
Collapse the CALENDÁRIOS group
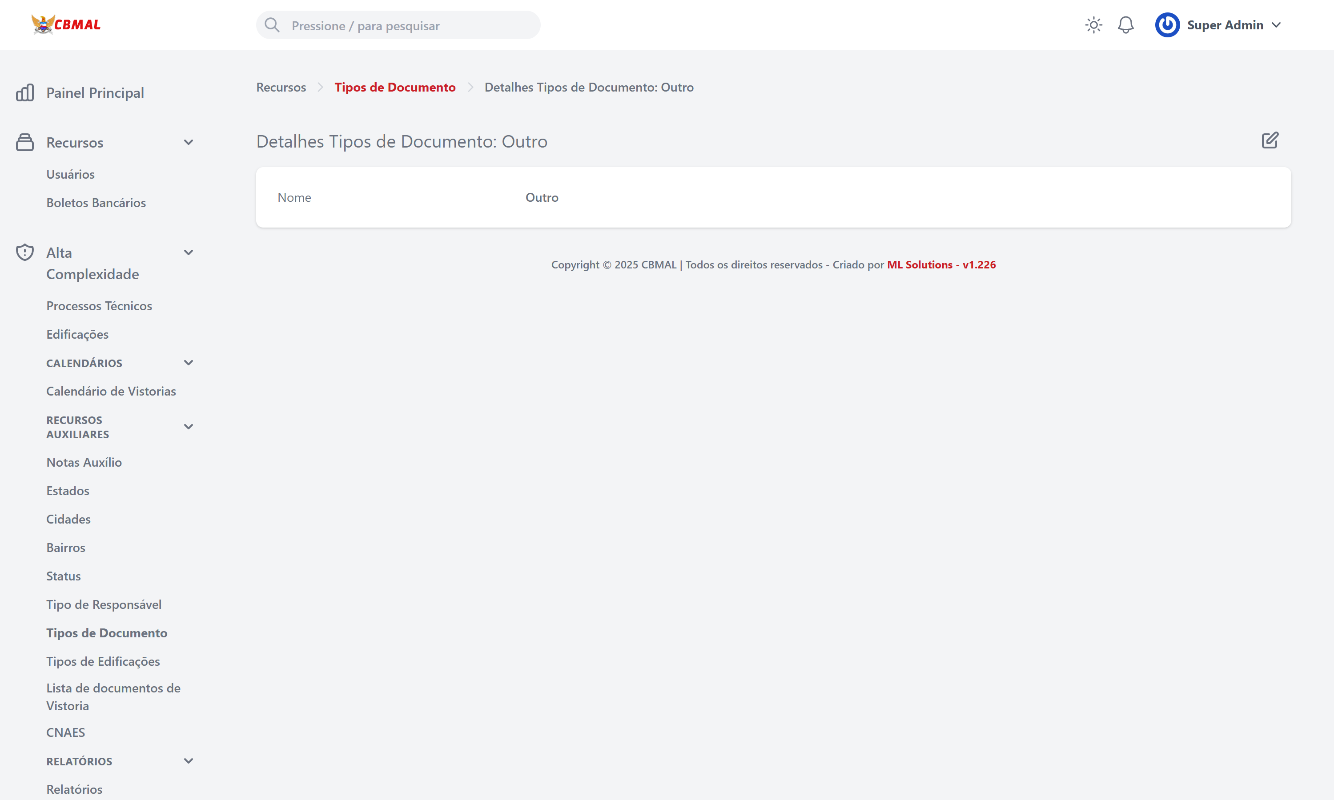pos(188,363)
